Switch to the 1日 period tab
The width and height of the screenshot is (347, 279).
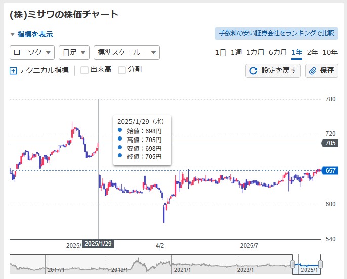click(221, 53)
